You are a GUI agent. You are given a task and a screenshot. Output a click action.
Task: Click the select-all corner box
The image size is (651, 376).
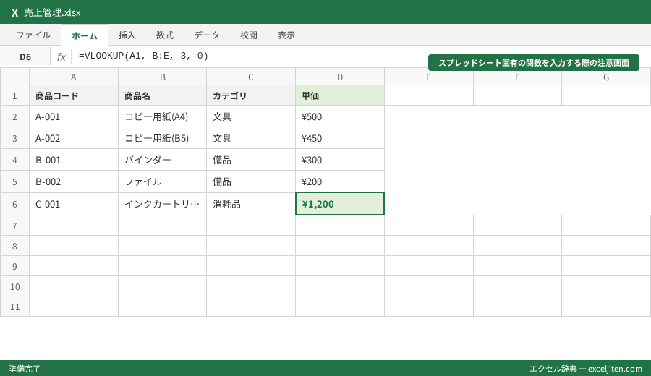(x=14, y=77)
